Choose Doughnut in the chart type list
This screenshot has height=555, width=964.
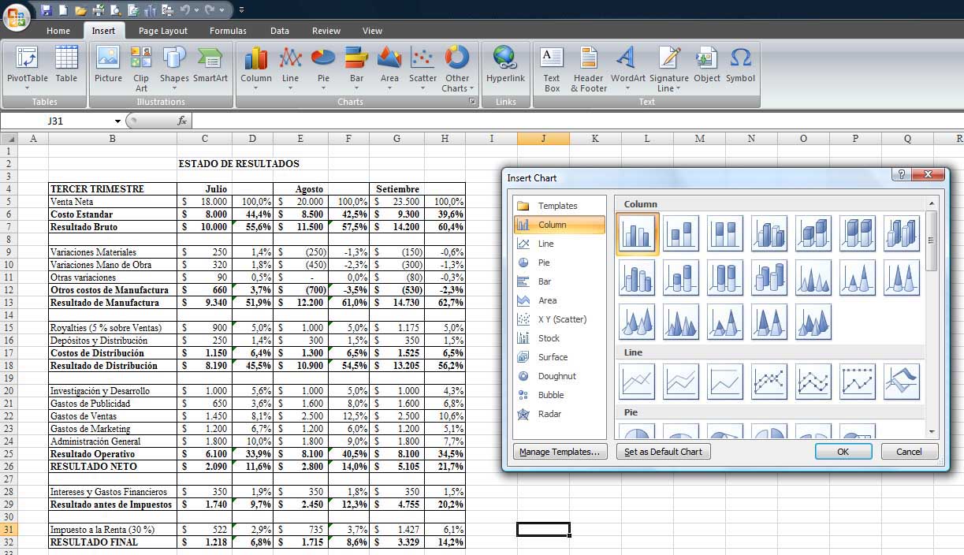(556, 376)
